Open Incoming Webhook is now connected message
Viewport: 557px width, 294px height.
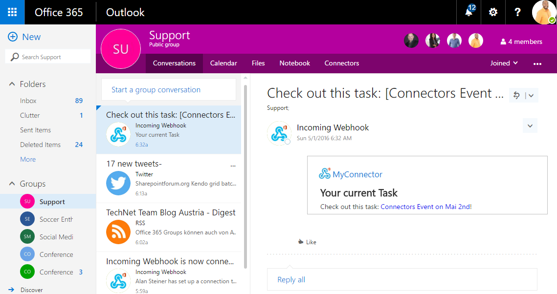click(169, 273)
